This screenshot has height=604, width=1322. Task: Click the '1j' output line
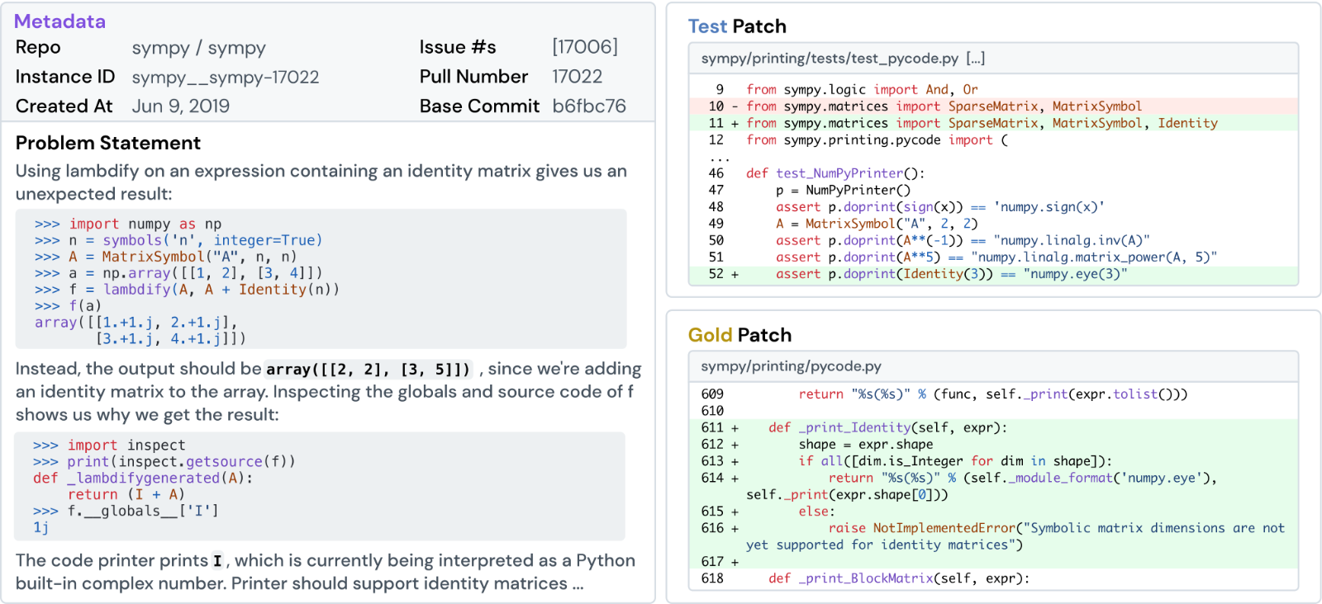coord(41,528)
